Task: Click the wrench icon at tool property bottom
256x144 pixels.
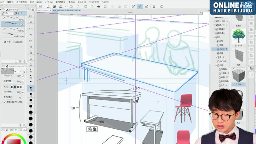Action: point(24,125)
